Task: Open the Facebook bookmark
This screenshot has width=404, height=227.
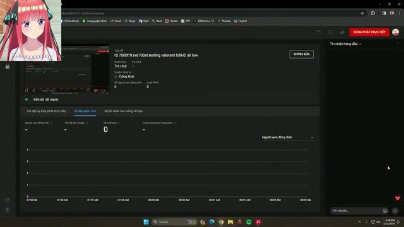Action: (69, 21)
